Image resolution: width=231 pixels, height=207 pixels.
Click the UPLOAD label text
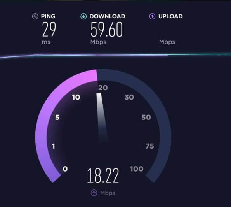[170, 16]
